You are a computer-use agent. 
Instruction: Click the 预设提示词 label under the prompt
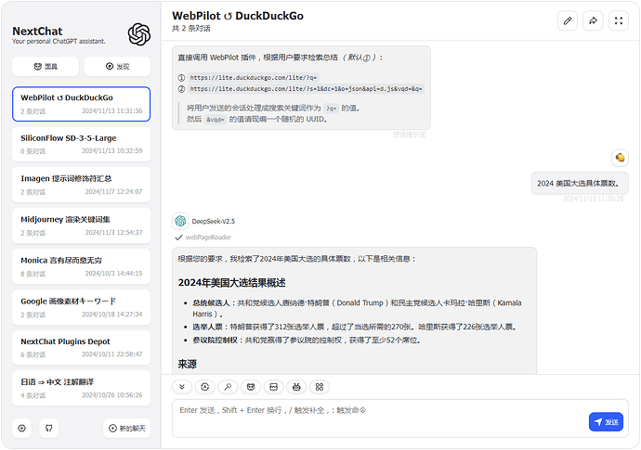[x=409, y=135]
